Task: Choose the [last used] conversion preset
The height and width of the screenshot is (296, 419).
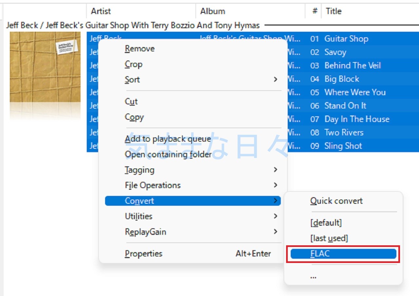Action: (x=343, y=238)
